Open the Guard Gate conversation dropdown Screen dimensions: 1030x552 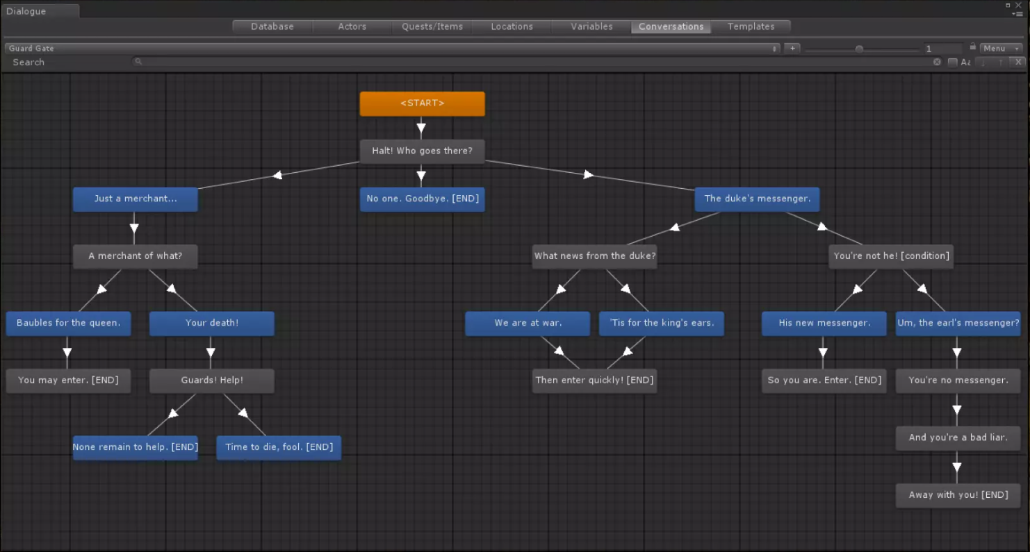click(x=389, y=49)
